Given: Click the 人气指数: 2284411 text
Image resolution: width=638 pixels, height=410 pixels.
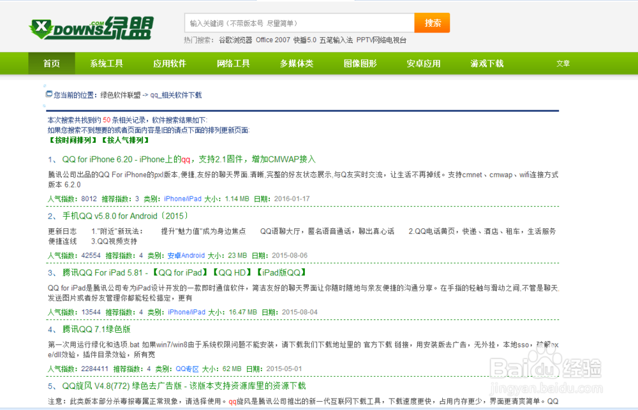Looking at the screenshot, I should 78,369.
